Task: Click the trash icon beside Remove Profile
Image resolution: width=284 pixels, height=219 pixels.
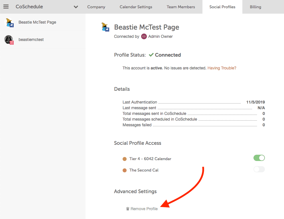Action: 128,209
